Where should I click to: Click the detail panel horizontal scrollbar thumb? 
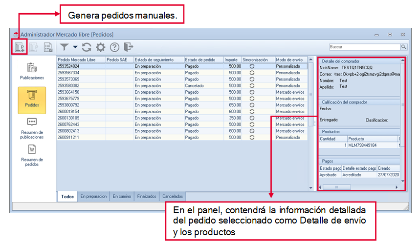click(x=337, y=187)
